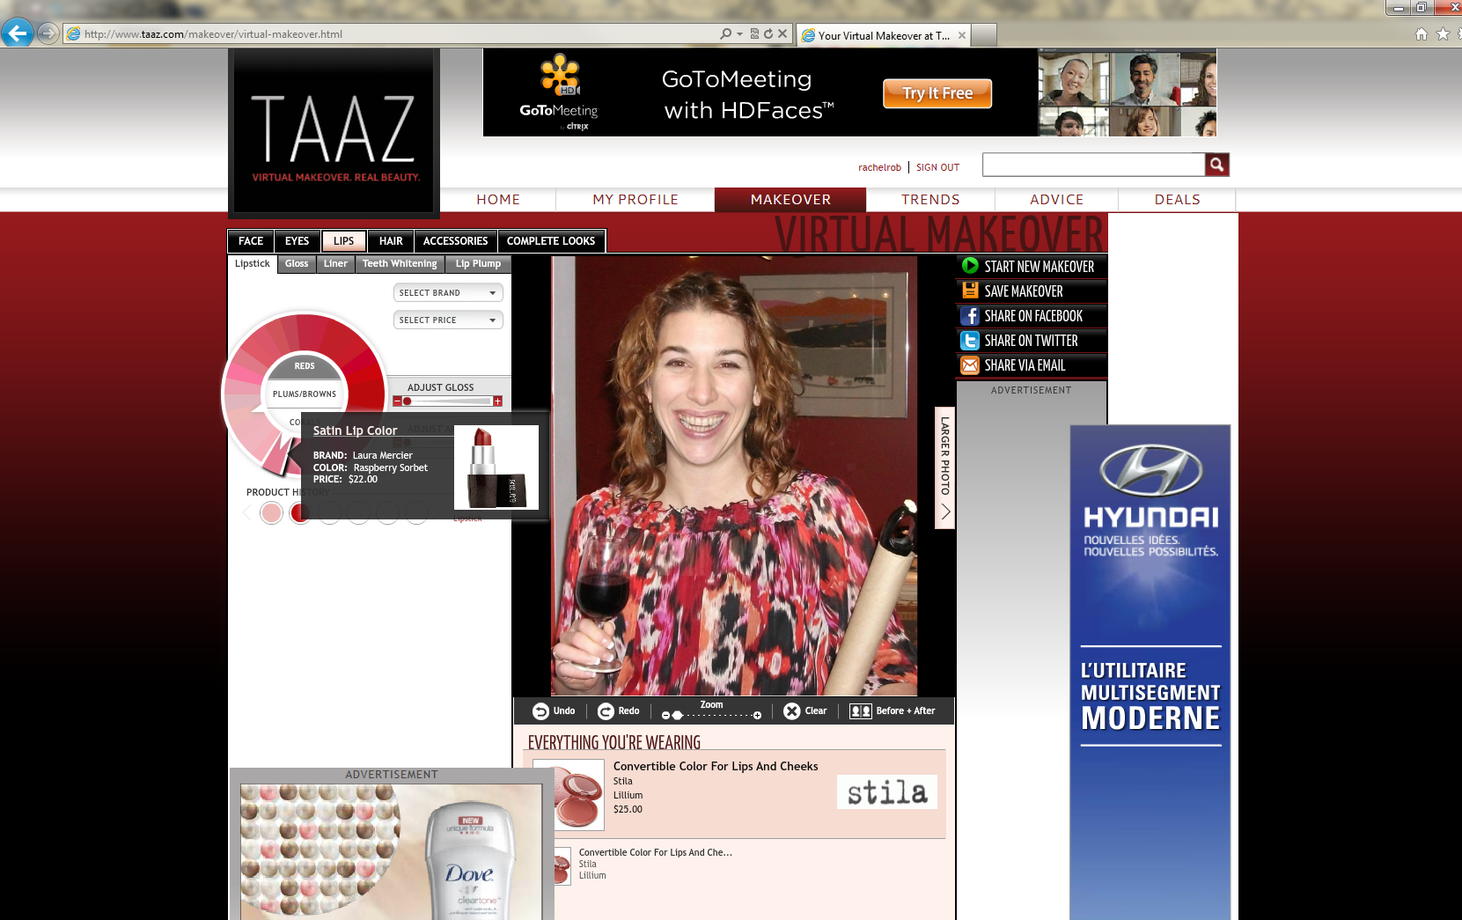Screen dimensions: 1462x920
Task: Open the Select Brand dropdown
Action: point(448,293)
